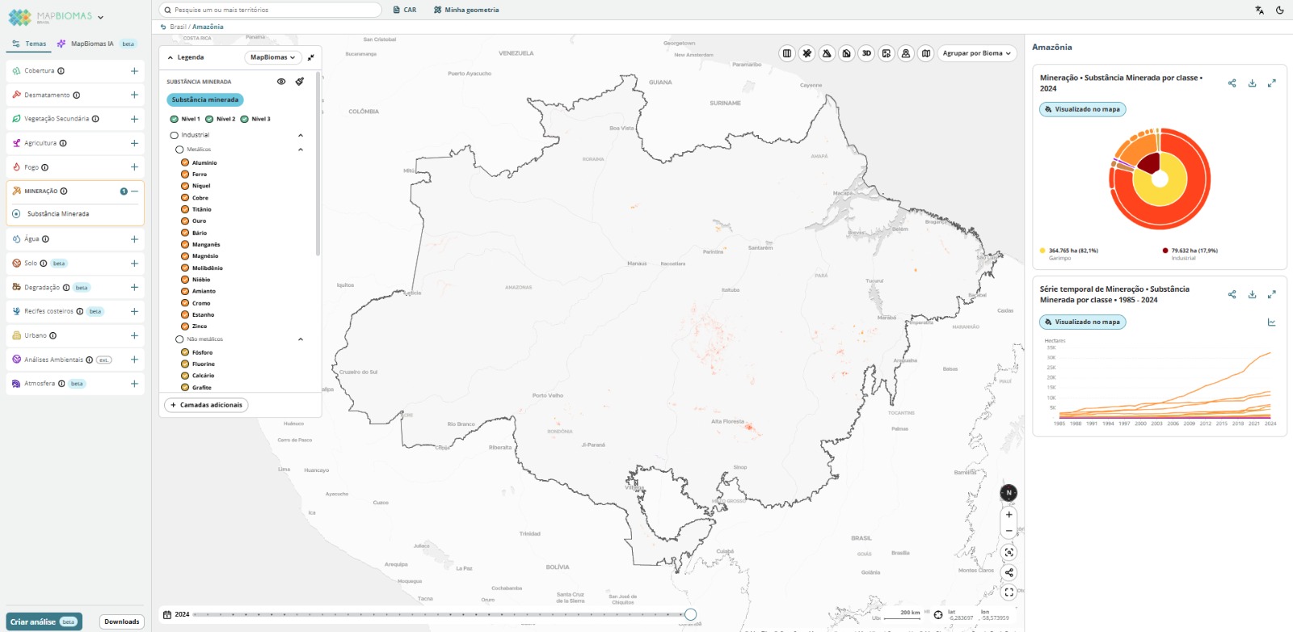Zoom in on the map
Viewport: 1293px width, 632px height.
point(1009,515)
